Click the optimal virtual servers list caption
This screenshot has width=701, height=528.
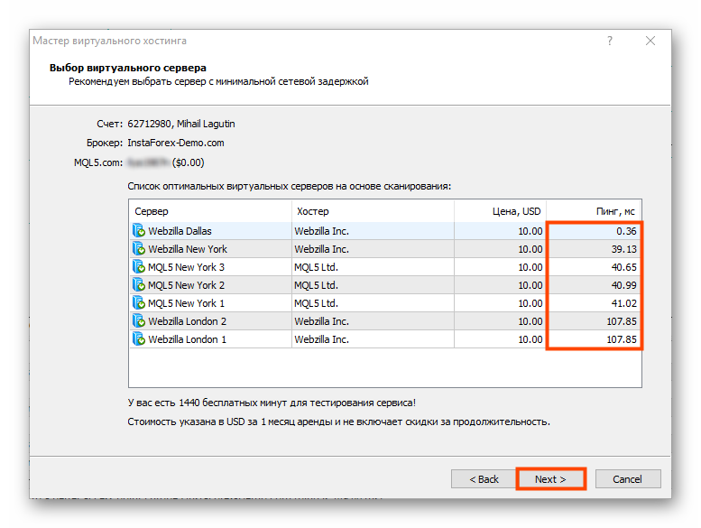click(x=290, y=187)
